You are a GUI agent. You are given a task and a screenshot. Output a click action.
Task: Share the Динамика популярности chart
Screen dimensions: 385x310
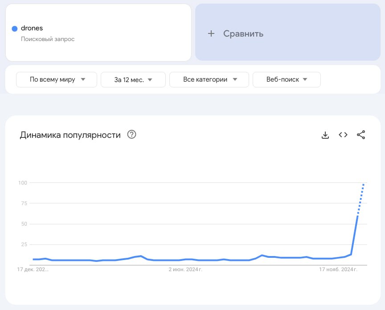pyautogui.click(x=361, y=135)
